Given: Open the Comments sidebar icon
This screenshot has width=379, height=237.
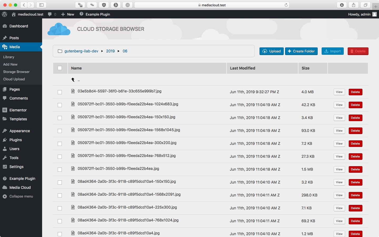Looking at the screenshot, I should pyautogui.click(x=4, y=98).
